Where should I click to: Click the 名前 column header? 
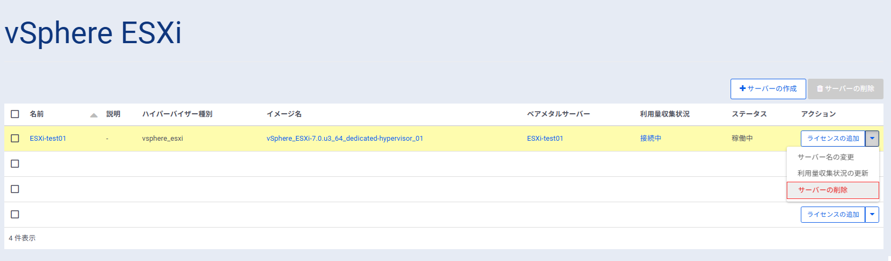coord(37,114)
